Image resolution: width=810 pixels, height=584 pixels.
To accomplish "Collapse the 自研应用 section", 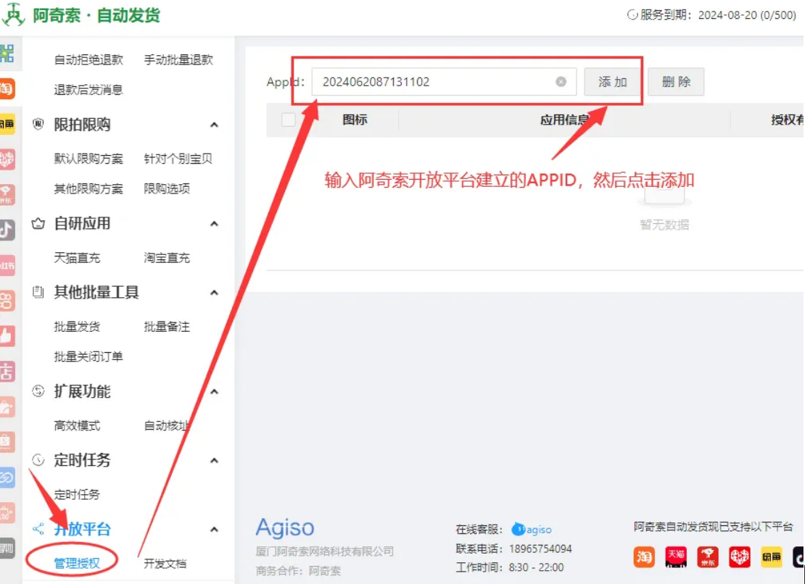I will pyautogui.click(x=214, y=224).
